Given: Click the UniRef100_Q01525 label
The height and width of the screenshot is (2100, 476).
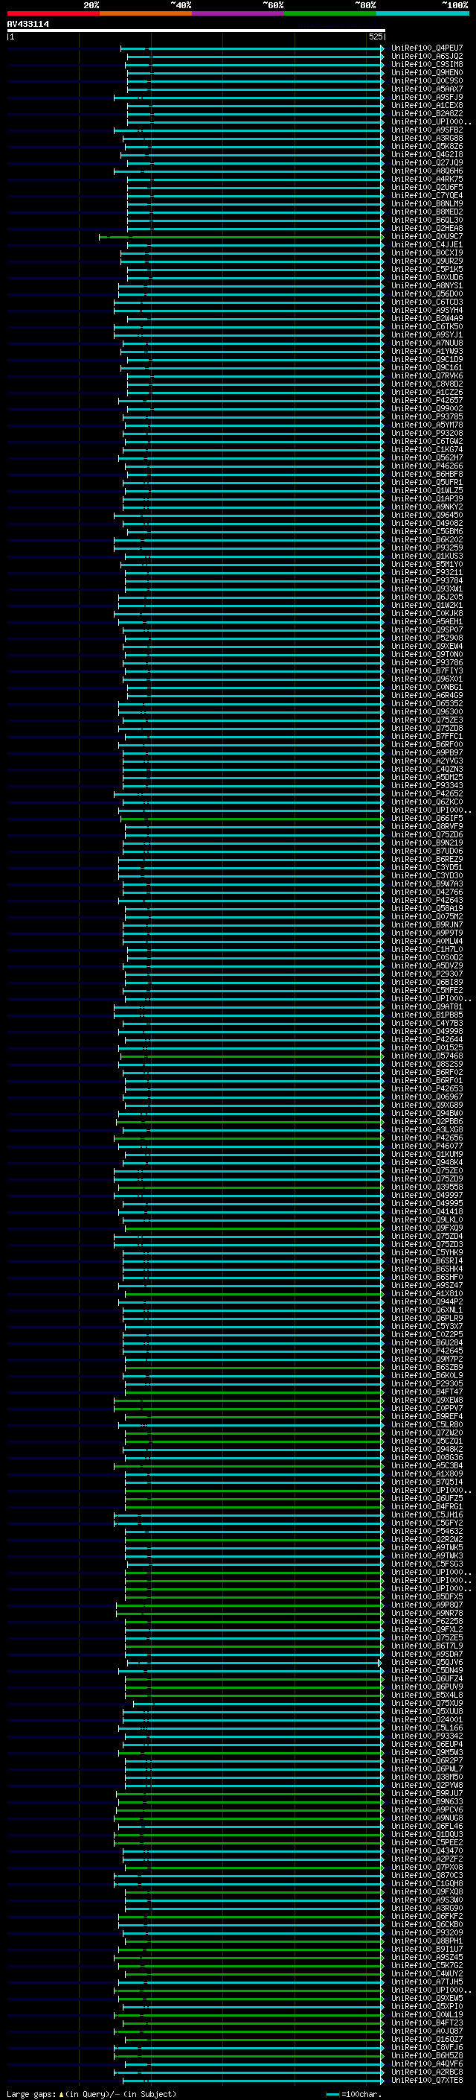Looking at the screenshot, I should [427, 1047].
